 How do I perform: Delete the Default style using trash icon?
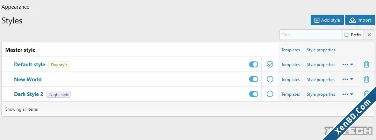(367, 64)
